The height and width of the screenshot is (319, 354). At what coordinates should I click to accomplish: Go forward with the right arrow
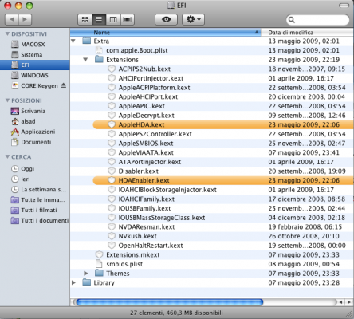[25, 19]
